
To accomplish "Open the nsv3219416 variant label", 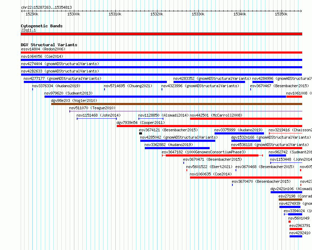I will 290,130.
